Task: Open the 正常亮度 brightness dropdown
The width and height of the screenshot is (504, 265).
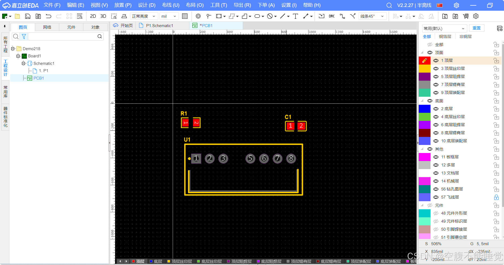Action: tap(144, 16)
